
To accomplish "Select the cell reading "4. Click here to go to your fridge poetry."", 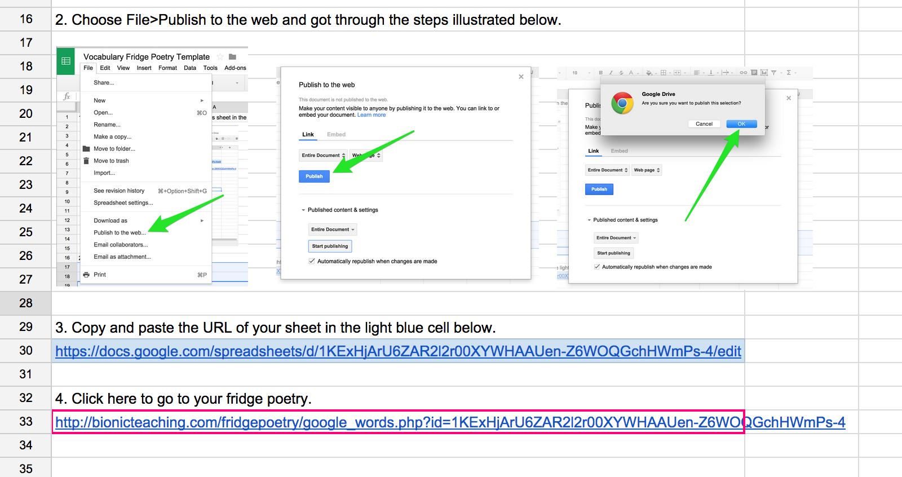I will tap(398, 398).
